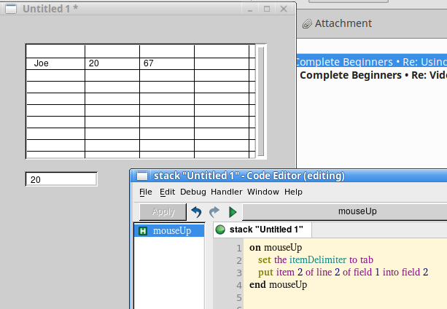Click the input field containing 20
The image size is (447, 309).
(61, 179)
